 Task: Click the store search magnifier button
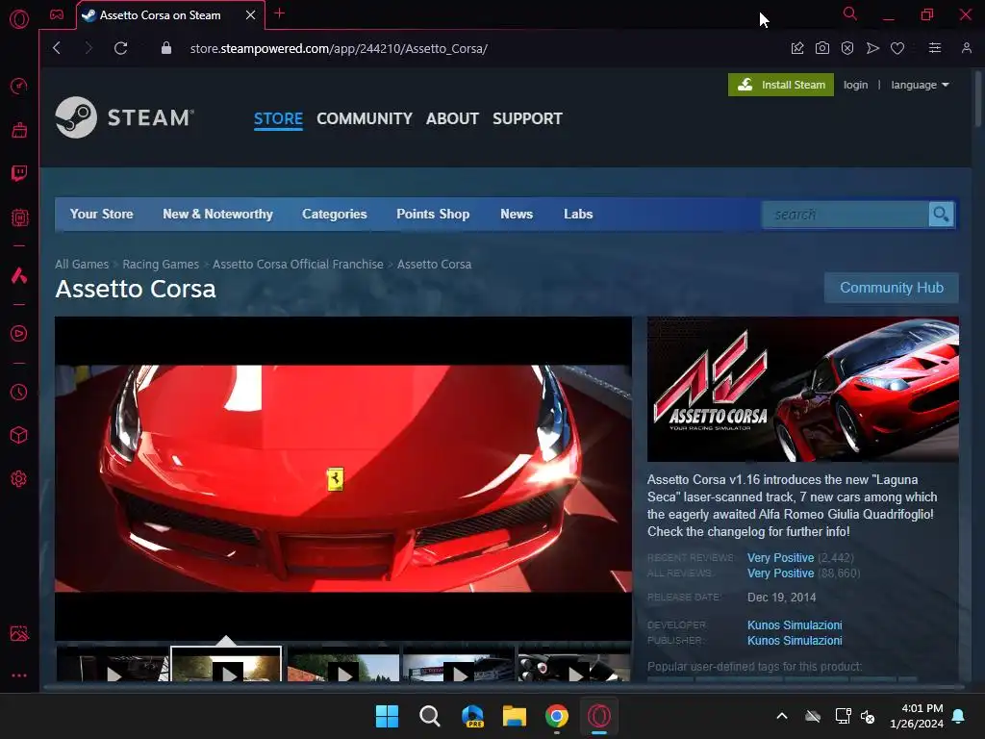[941, 215]
